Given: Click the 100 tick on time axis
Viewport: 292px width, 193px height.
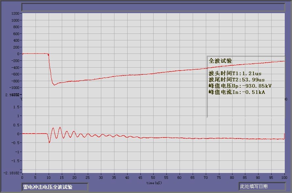Looking at the screenshot, I should tap(284, 178).
